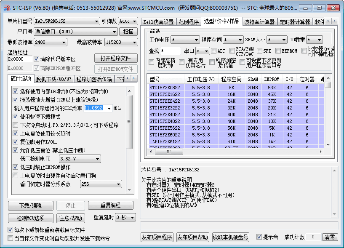
Task: Toggle 每次下载前都重新装载目标文件 checkbox
Action: [10, 230]
